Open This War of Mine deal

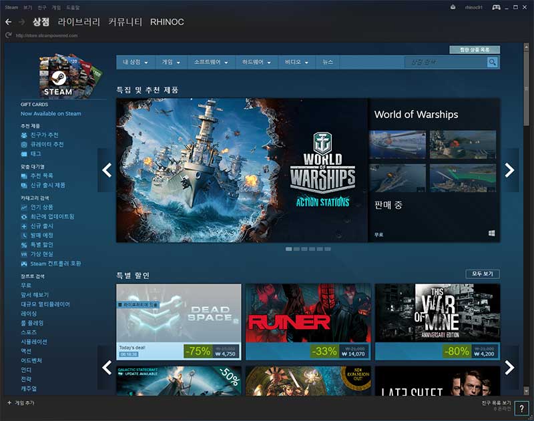pos(438,322)
